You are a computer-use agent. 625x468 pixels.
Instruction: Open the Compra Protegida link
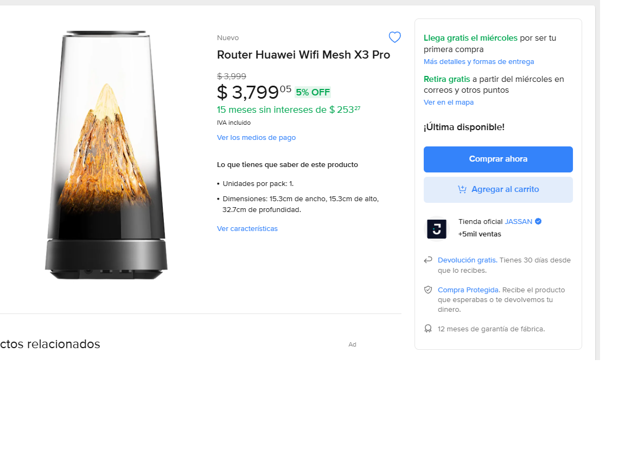468,290
